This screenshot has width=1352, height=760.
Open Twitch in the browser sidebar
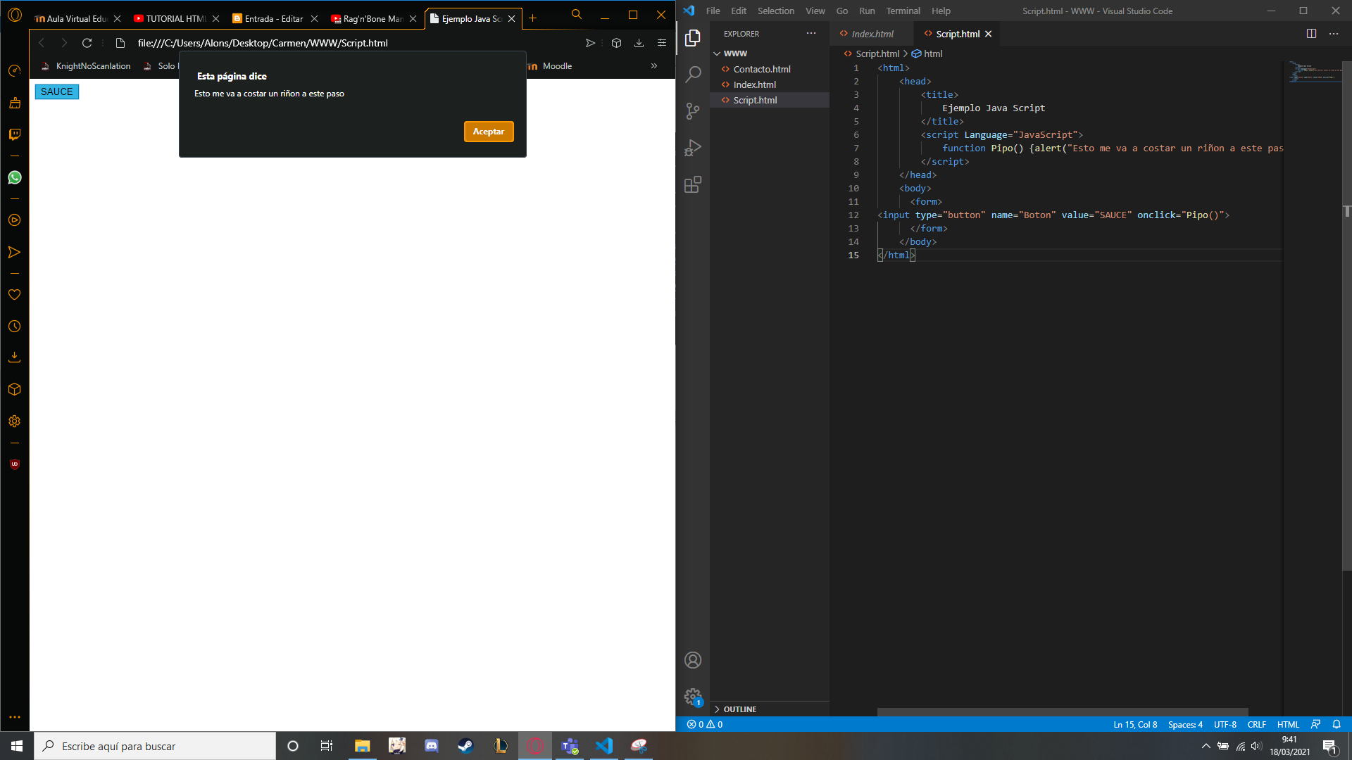(x=15, y=134)
